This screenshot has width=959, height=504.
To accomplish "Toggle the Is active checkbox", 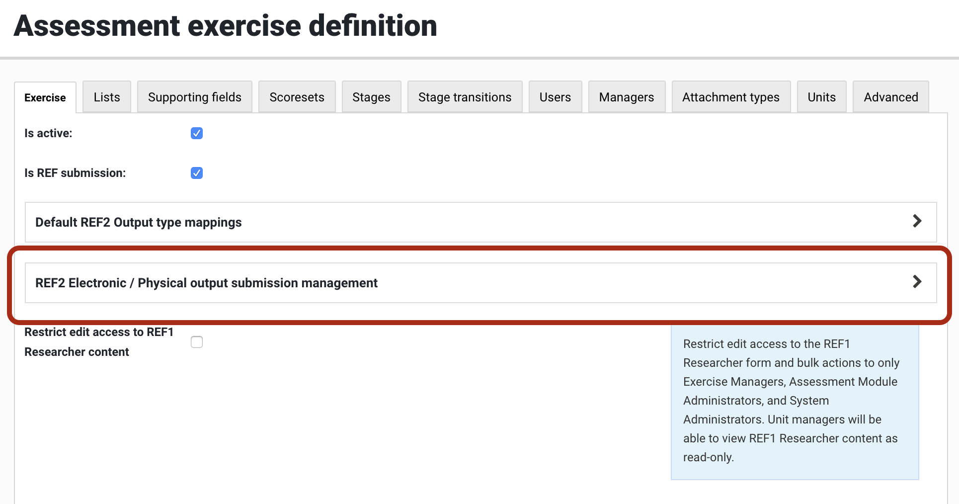I will pyautogui.click(x=197, y=133).
